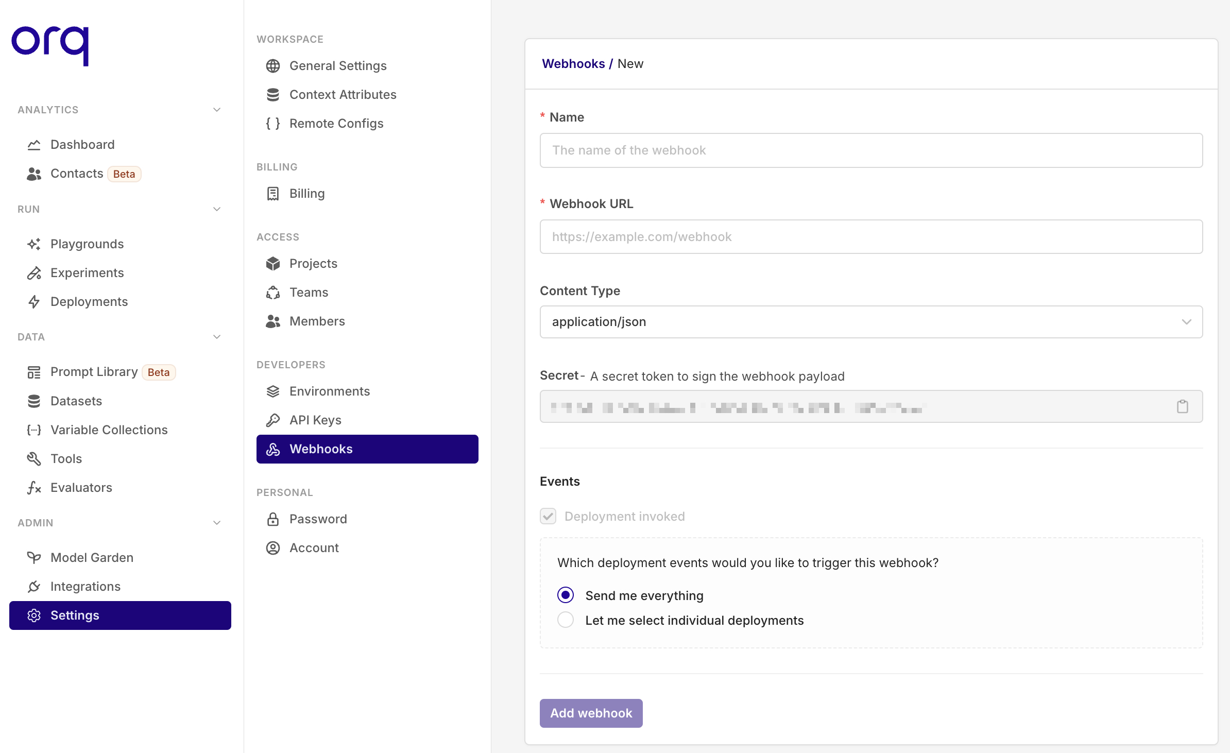Click the Add webhook button
The height and width of the screenshot is (753, 1230).
click(x=591, y=713)
